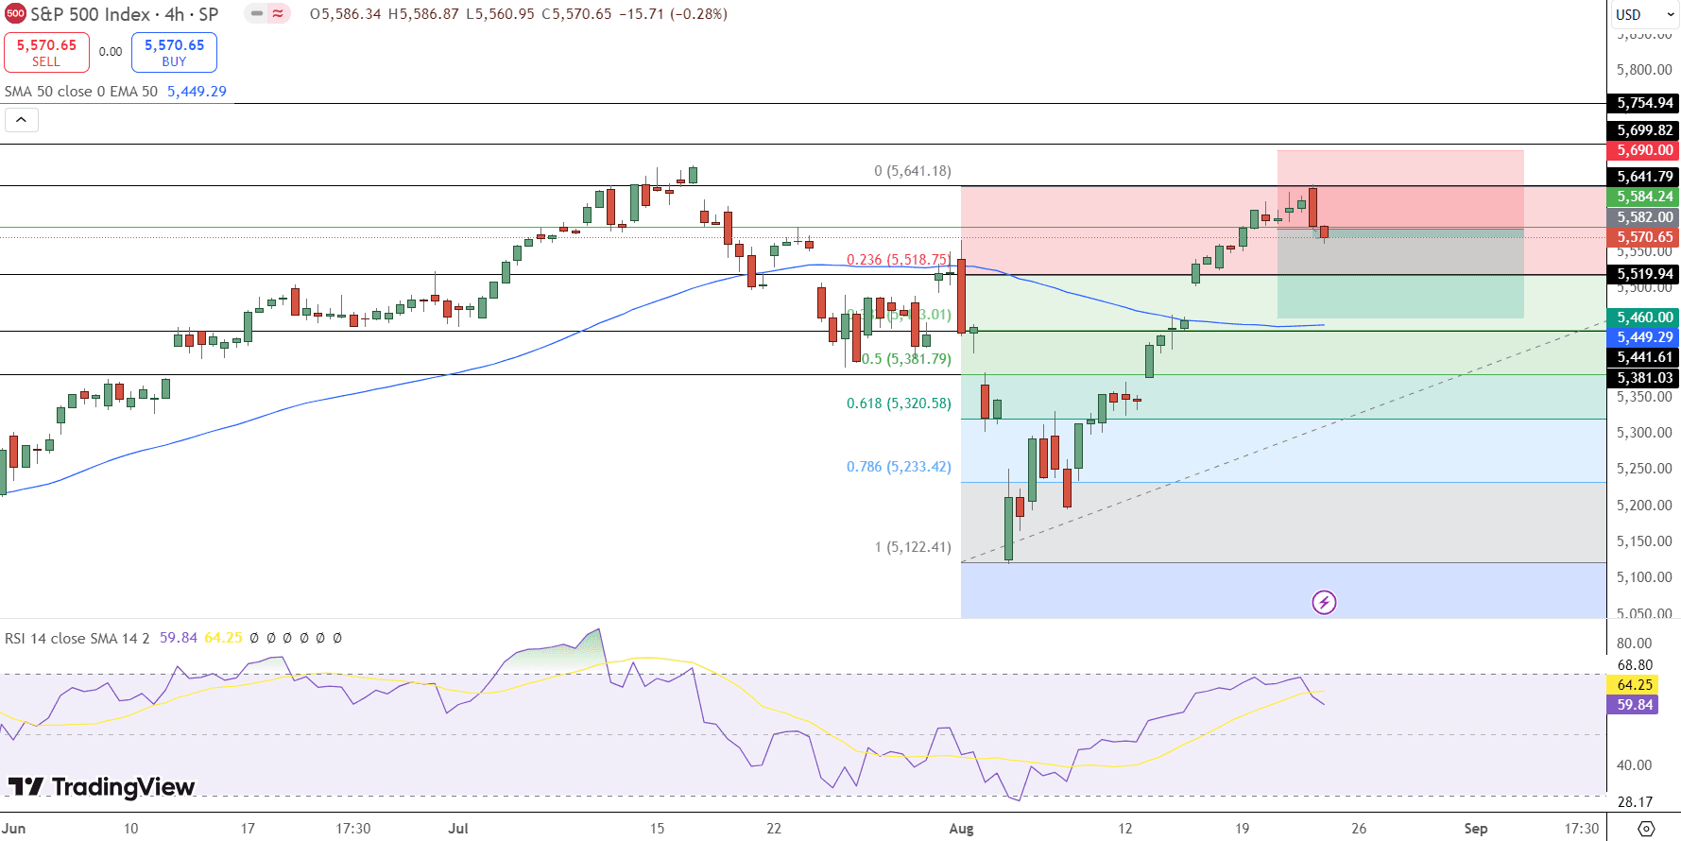This screenshot has width=1681, height=841.
Task: Click the blue 5,449.29 EMA price label
Action: pyautogui.click(x=1643, y=337)
